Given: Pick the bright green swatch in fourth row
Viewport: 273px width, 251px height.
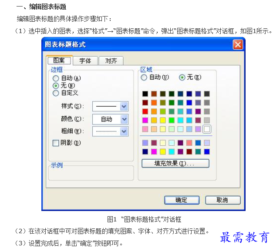Looking at the screenshot, I should 172,120.
